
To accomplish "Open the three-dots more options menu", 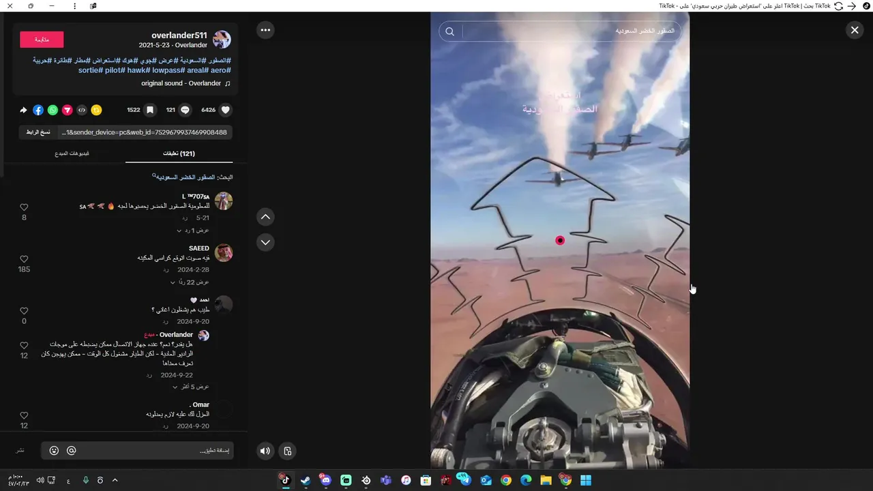I will pyautogui.click(x=265, y=30).
